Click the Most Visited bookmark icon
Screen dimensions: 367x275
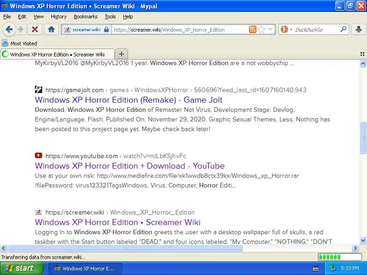pyautogui.click(x=5, y=43)
